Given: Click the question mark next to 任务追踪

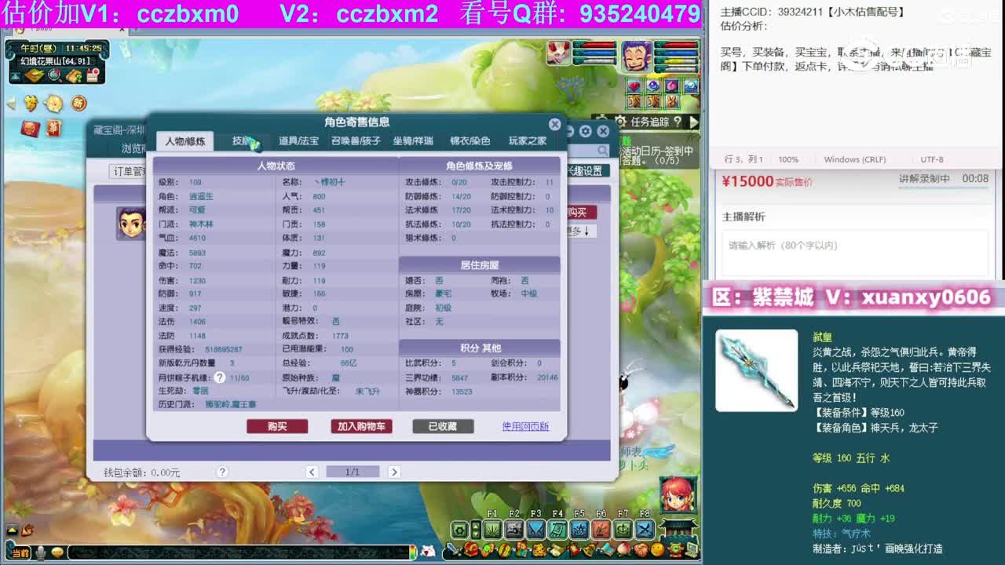Looking at the screenshot, I should pos(679,122).
